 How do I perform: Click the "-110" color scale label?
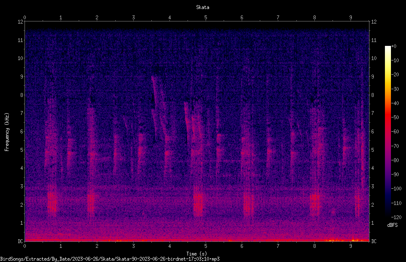click(x=396, y=203)
